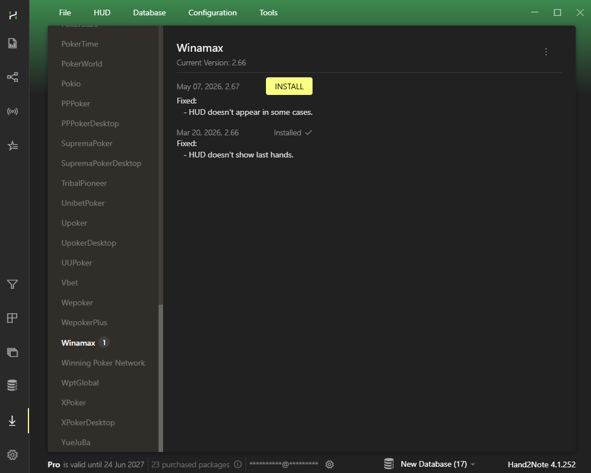
Task: Click the 'May 07, 2026, 2.67' entry
Action: [207, 87]
